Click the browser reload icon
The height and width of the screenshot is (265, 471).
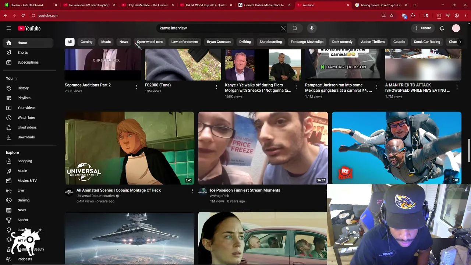click(23, 15)
